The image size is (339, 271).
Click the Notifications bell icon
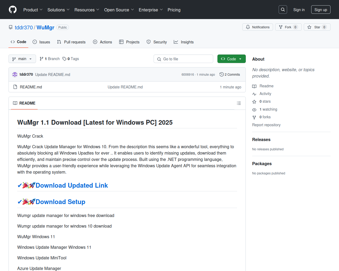click(x=248, y=27)
